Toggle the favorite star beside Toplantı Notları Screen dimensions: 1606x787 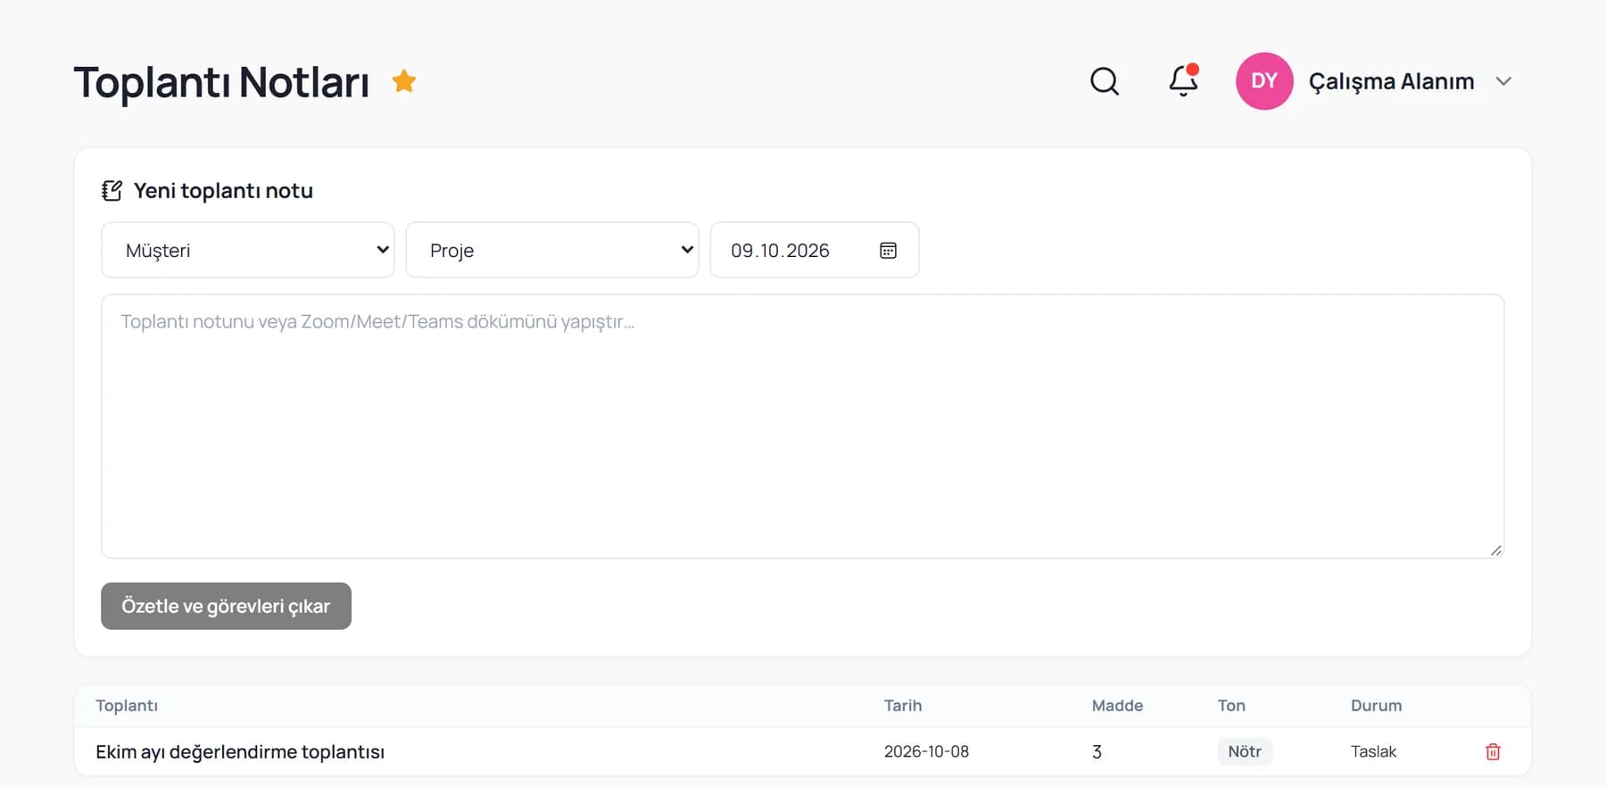[404, 81]
